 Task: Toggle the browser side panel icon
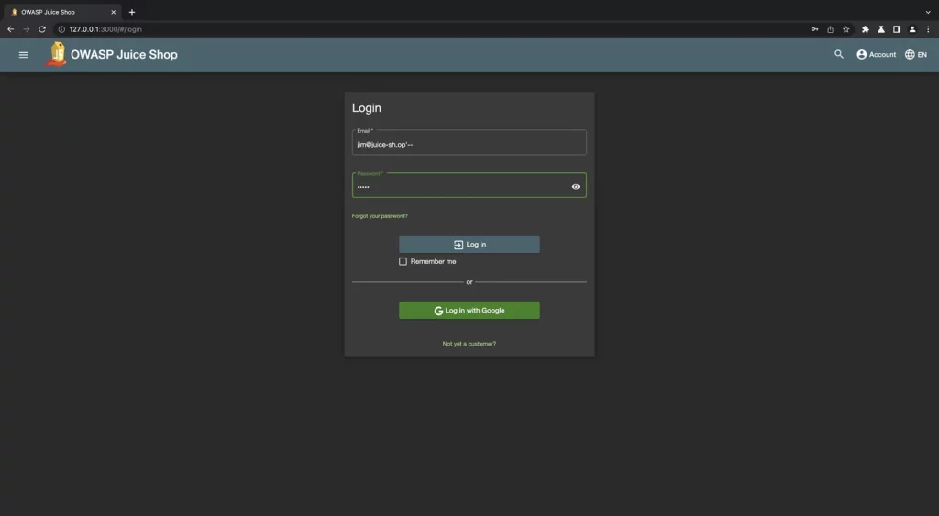tap(897, 29)
